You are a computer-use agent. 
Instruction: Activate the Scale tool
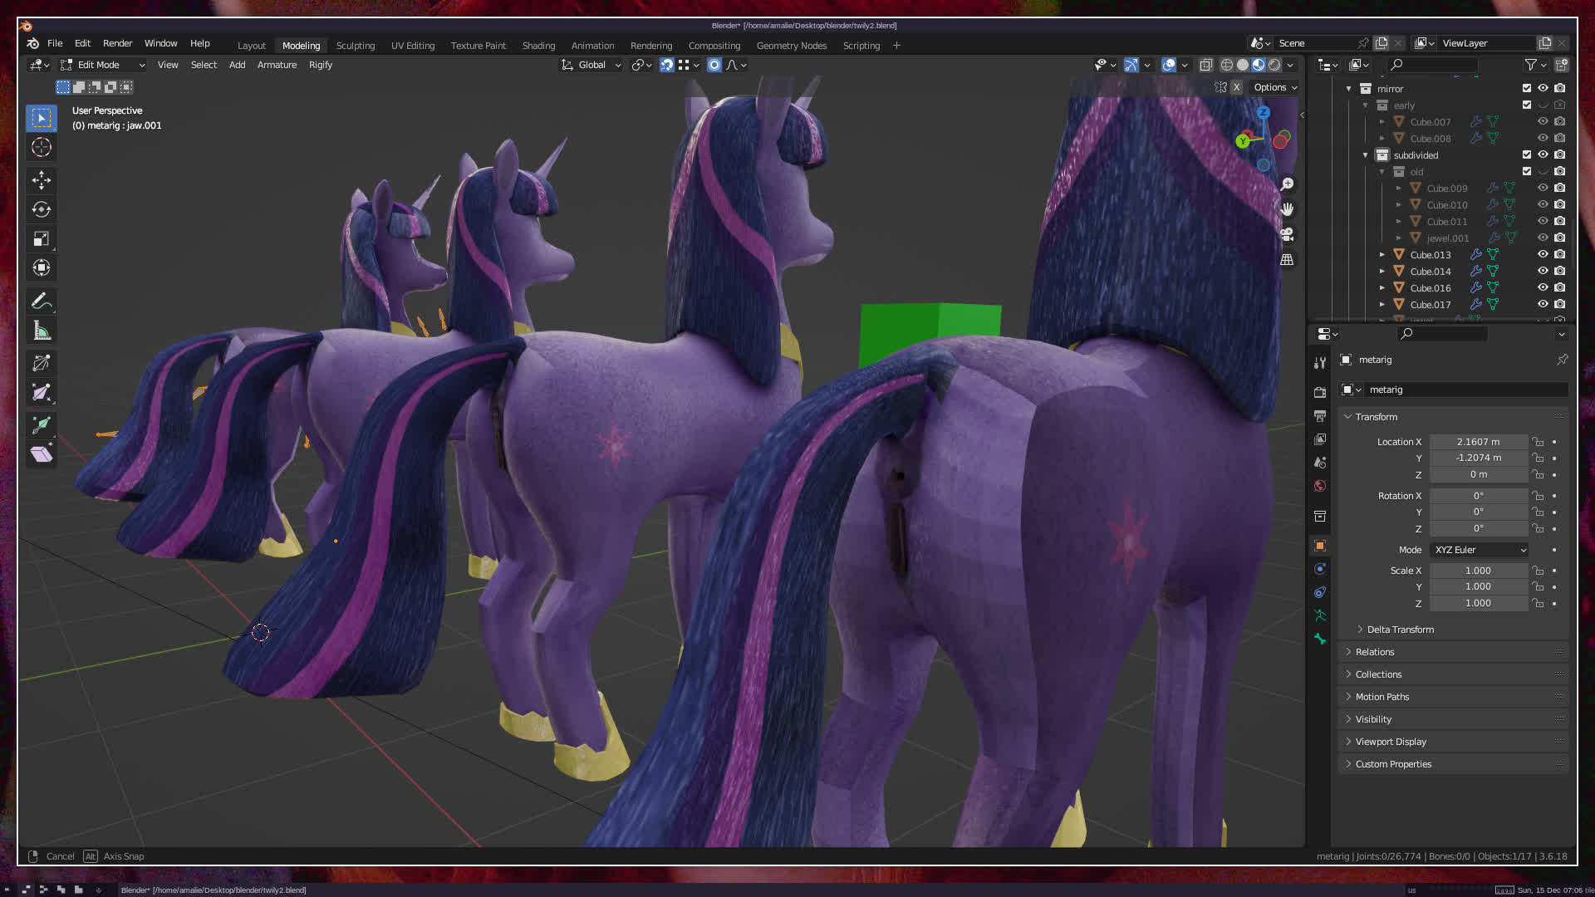(41, 239)
